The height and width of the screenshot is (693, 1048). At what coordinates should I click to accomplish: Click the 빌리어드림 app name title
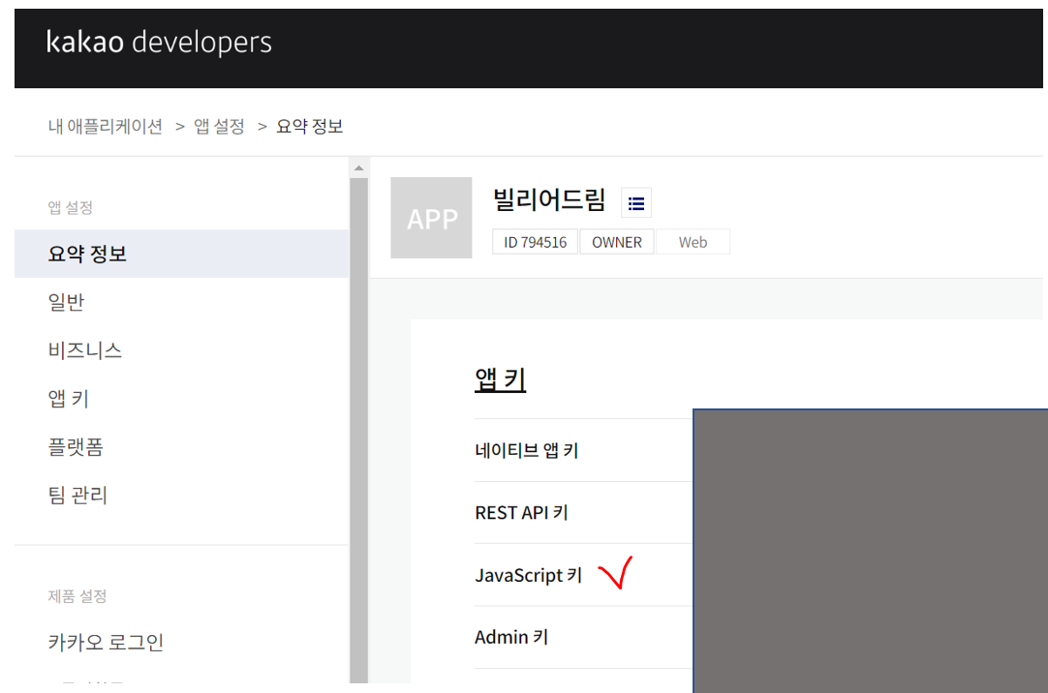(549, 199)
